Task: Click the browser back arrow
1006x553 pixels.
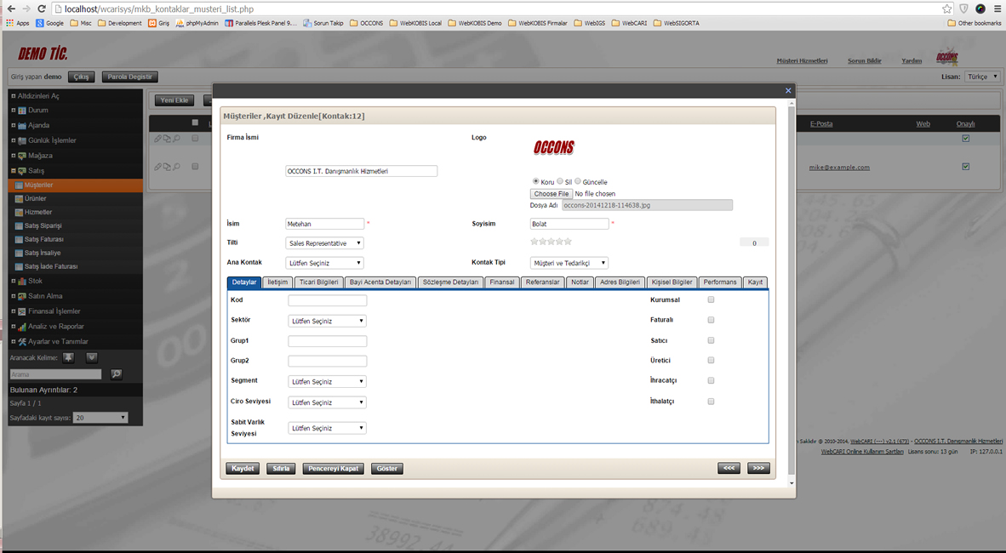Action: point(11,9)
